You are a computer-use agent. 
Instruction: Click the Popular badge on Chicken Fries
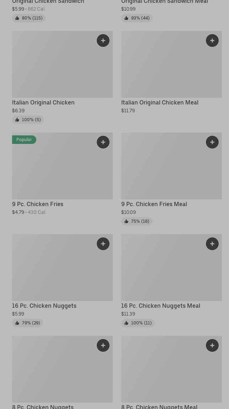[24, 140]
